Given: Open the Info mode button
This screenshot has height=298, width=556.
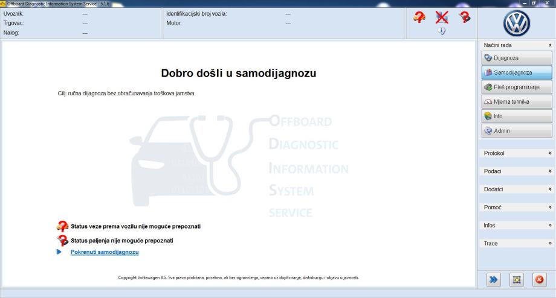Looking at the screenshot, I should [x=517, y=116].
